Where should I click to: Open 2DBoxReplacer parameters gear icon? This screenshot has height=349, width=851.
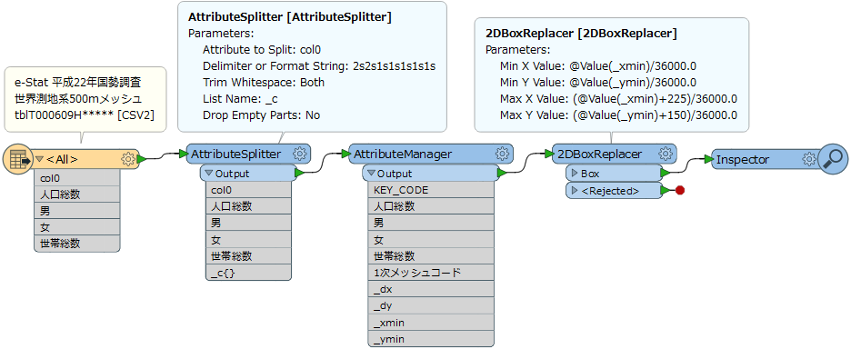click(666, 154)
